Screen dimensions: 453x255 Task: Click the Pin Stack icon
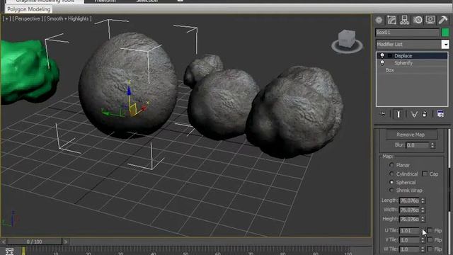(383, 114)
